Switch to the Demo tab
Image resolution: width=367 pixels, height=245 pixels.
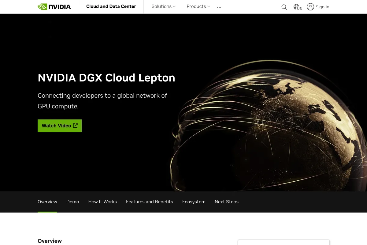73,202
